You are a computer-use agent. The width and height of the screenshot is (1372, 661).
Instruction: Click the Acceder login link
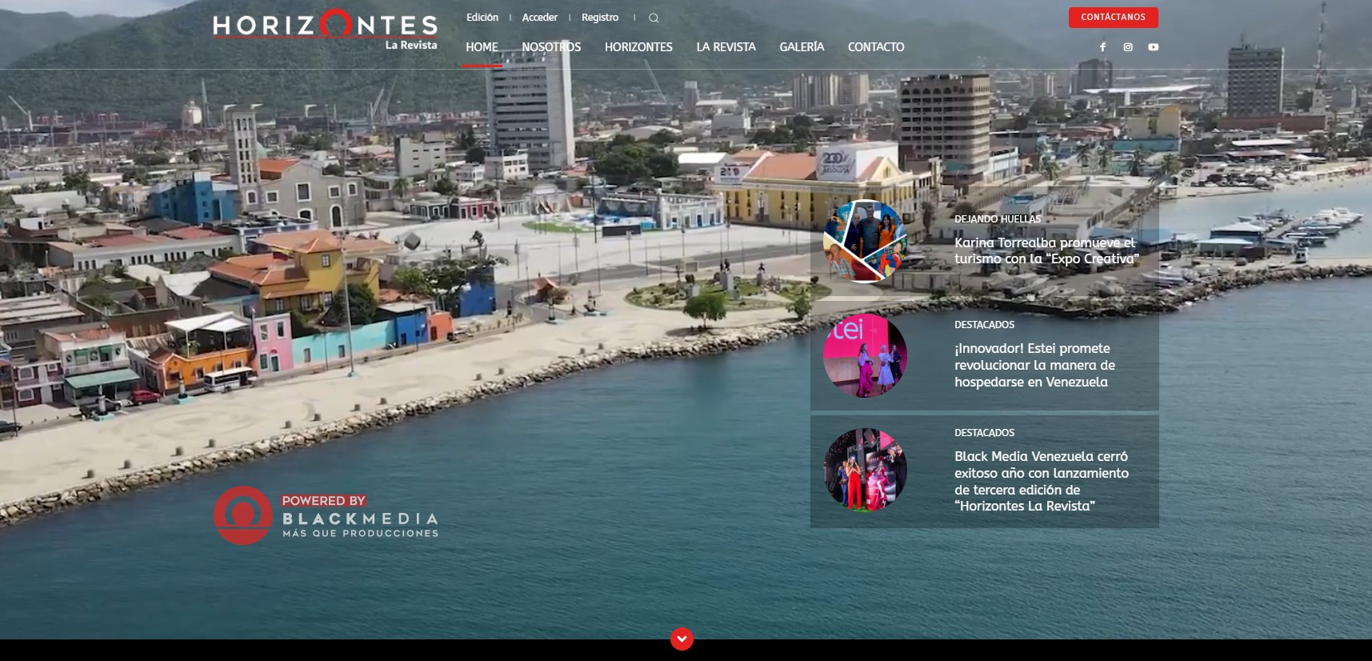[540, 18]
